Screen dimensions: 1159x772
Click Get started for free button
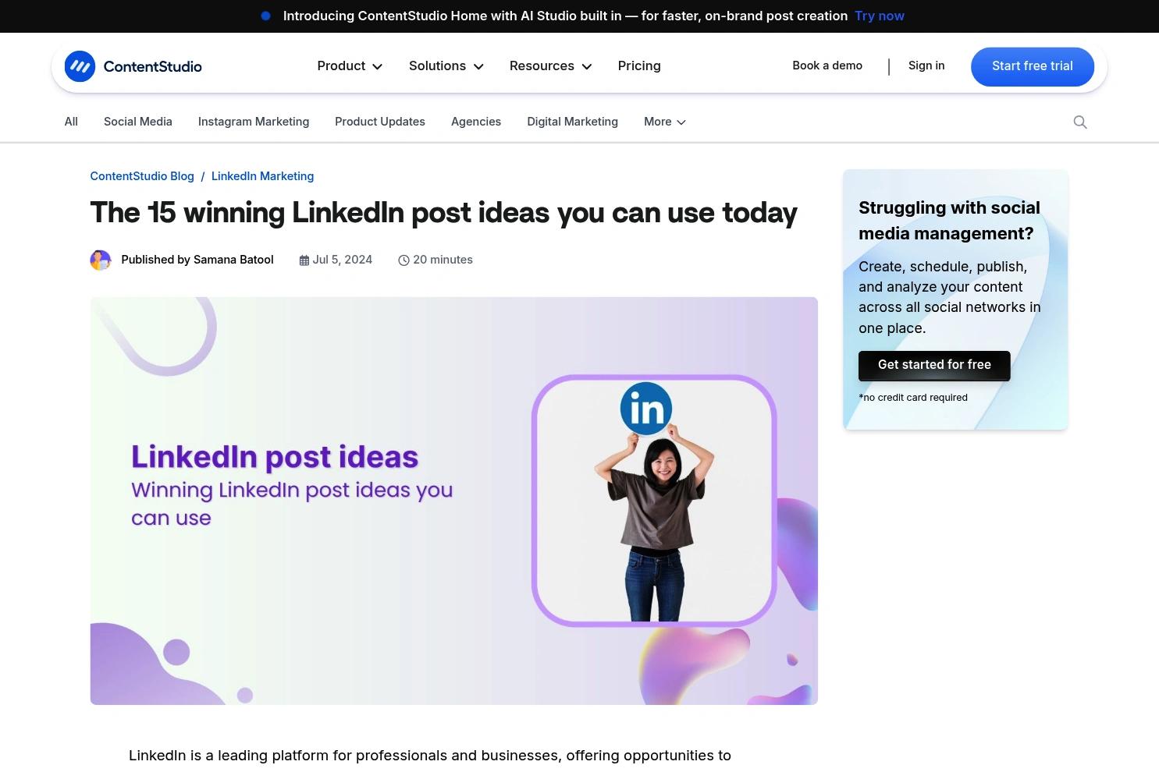coord(934,366)
